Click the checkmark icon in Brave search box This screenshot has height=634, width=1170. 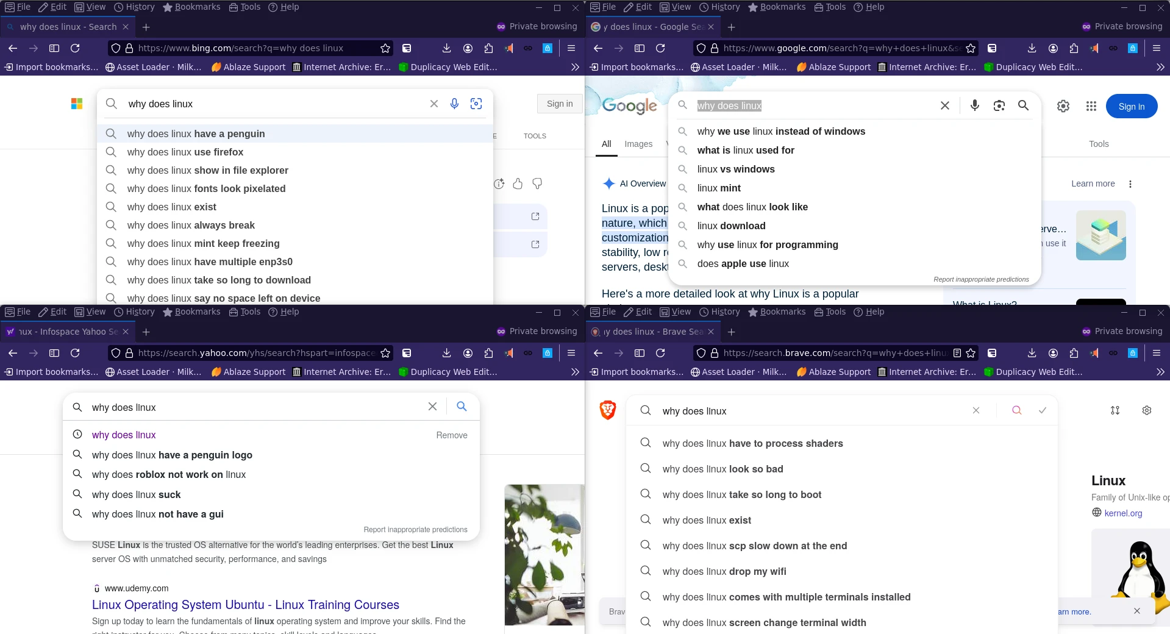[x=1043, y=410]
